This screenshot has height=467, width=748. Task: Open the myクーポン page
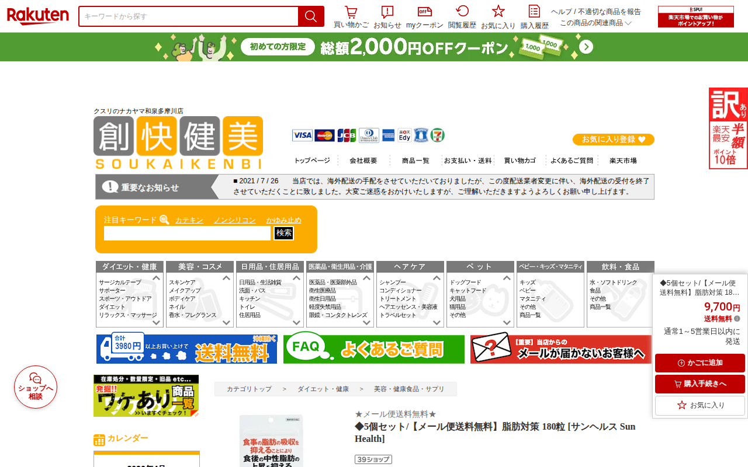pyautogui.click(x=425, y=17)
